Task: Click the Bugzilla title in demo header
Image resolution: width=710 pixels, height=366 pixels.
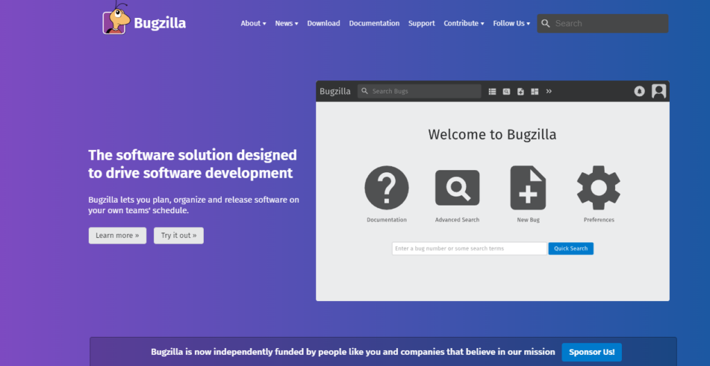Action: point(335,91)
